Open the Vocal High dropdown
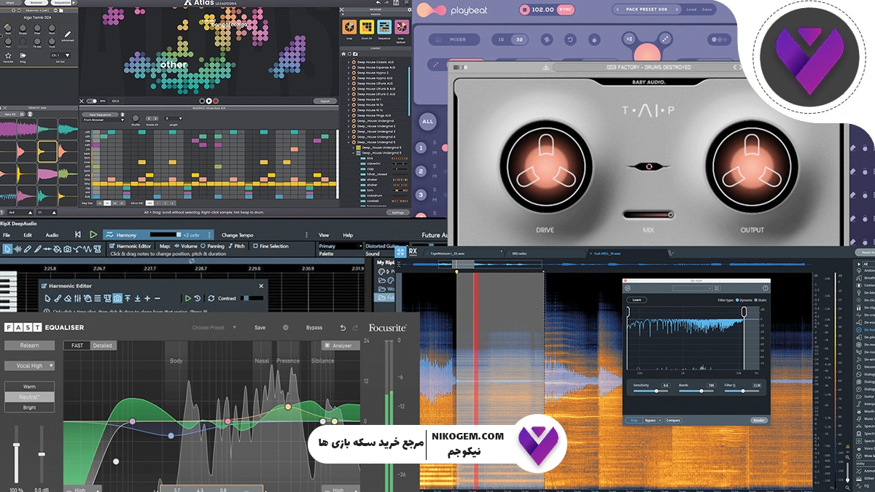 click(30, 366)
